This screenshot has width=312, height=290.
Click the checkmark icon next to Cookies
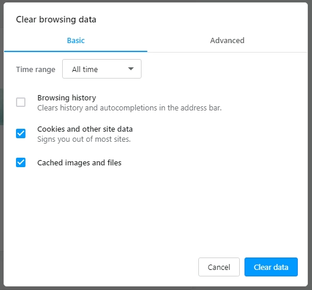click(21, 133)
